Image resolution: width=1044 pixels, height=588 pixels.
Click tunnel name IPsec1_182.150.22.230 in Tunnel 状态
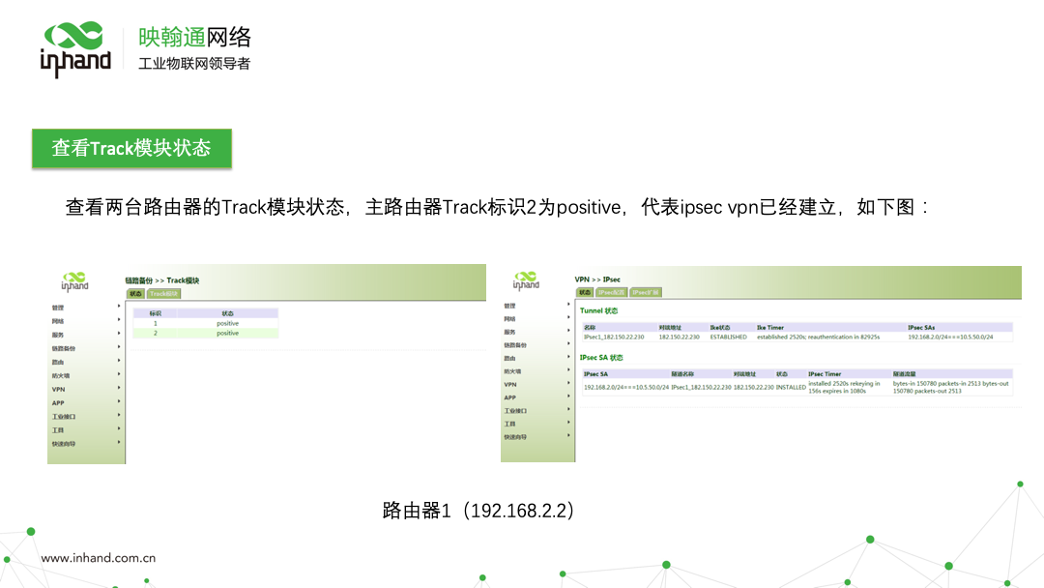click(614, 338)
